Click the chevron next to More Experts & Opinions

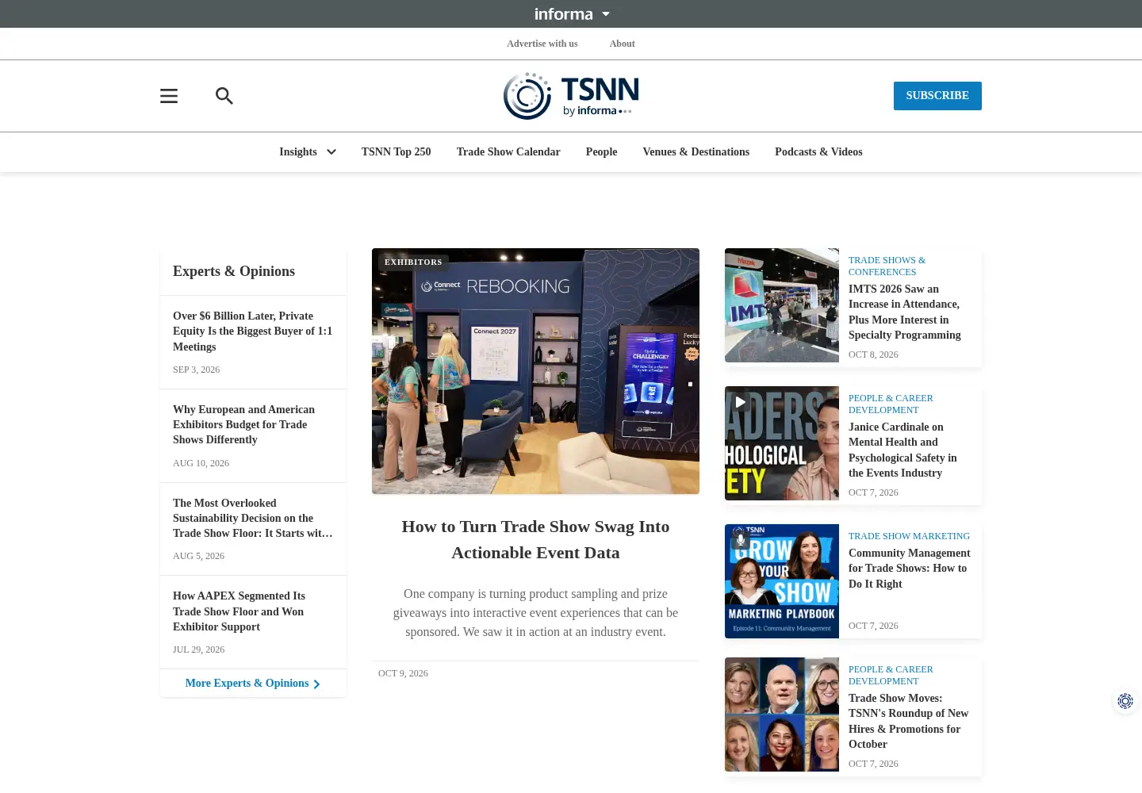tap(316, 684)
